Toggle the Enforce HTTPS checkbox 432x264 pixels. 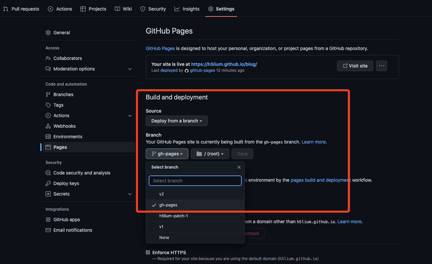pos(148,252)
